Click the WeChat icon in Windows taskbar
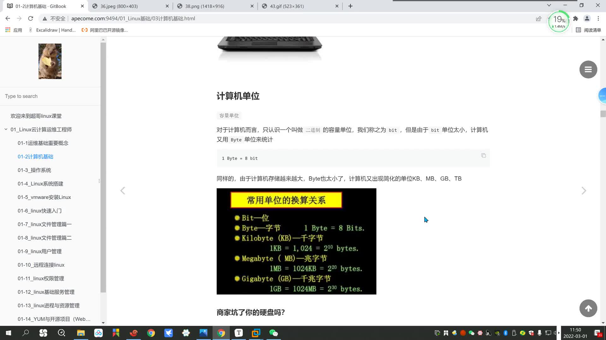Image resolution: width=606 pixels, height=340 pixels. [x=274, y=333]
